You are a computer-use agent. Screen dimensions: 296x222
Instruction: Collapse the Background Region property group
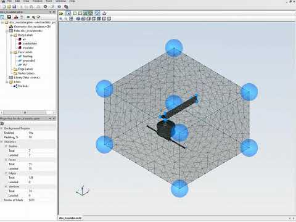[2, 128]
